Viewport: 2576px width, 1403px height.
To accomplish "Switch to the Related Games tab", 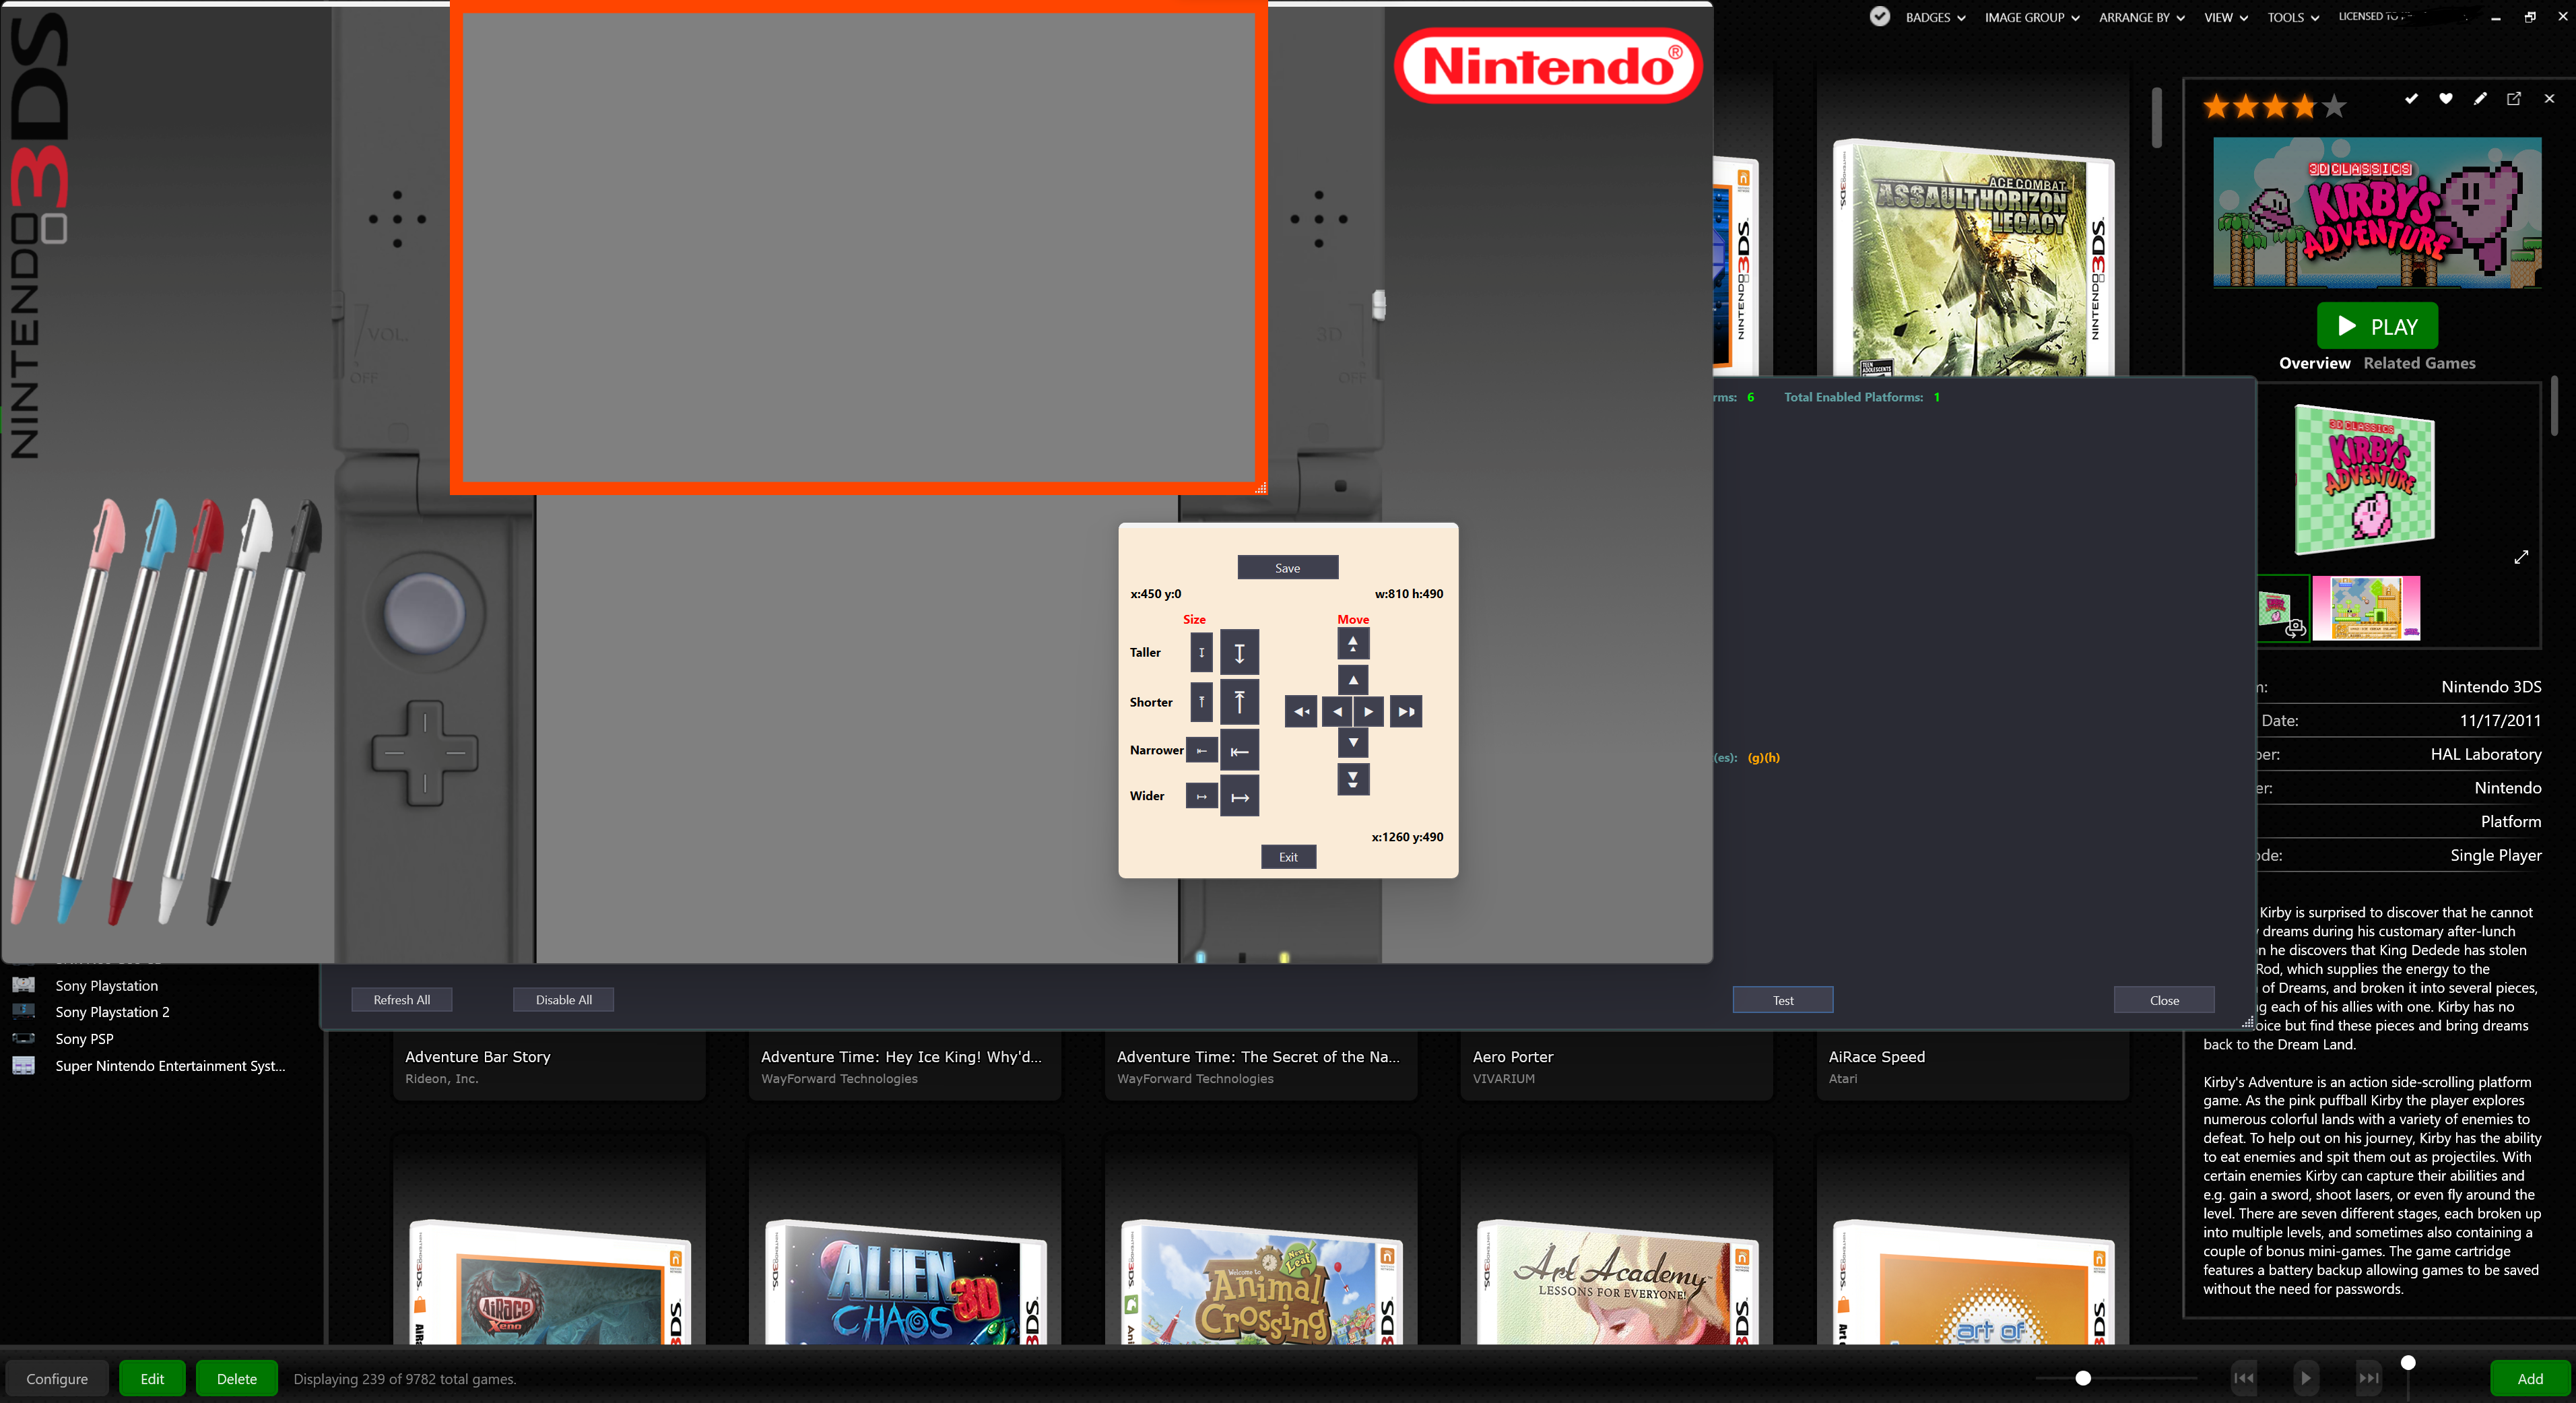I will [2419, 363].
